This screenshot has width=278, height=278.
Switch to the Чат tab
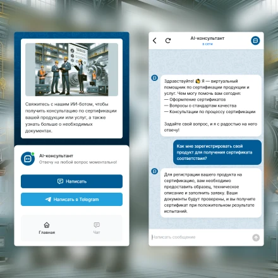(97, 228)
